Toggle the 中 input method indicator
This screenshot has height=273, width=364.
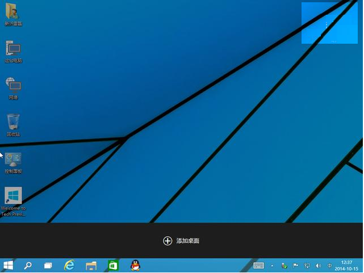point(329,266)
